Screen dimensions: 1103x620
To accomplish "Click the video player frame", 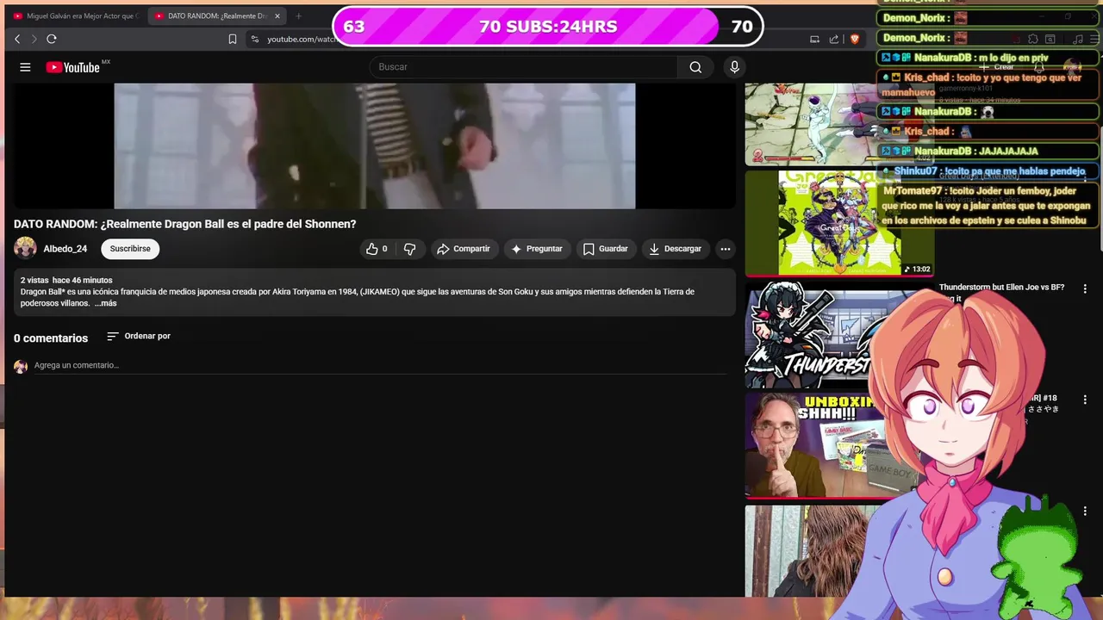I will [x=375, y=146].
